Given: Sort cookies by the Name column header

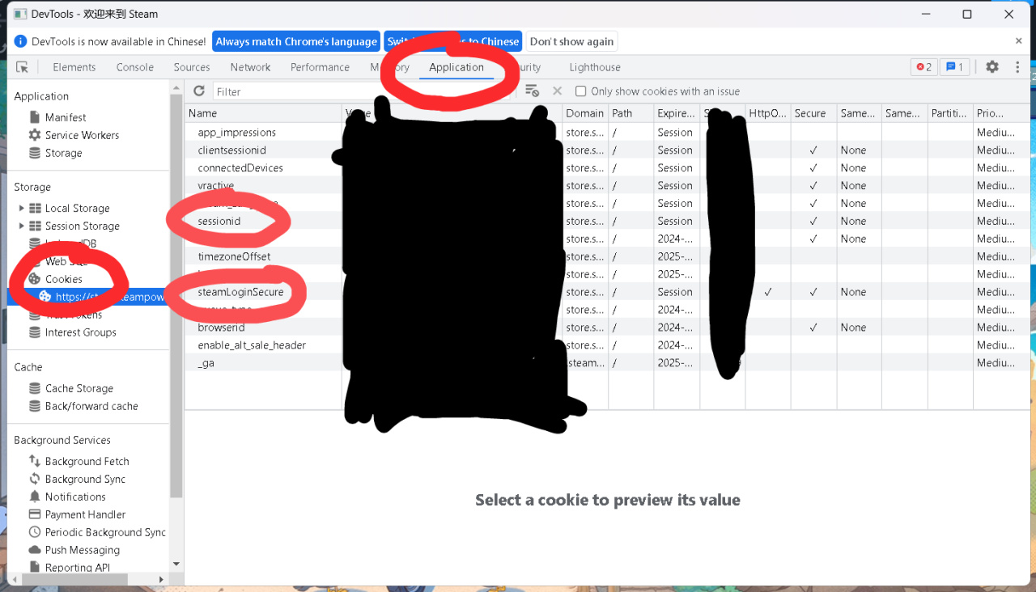Looking at the screenshot, I should pyautogui.click(x=263, y=113).
